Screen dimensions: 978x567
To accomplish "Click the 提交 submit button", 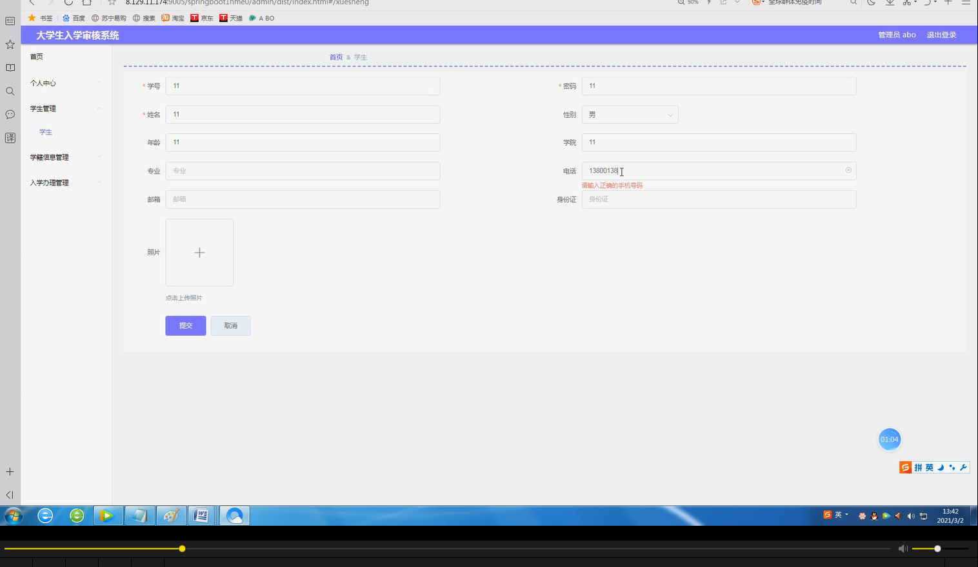I will click(x=186, y=325).
